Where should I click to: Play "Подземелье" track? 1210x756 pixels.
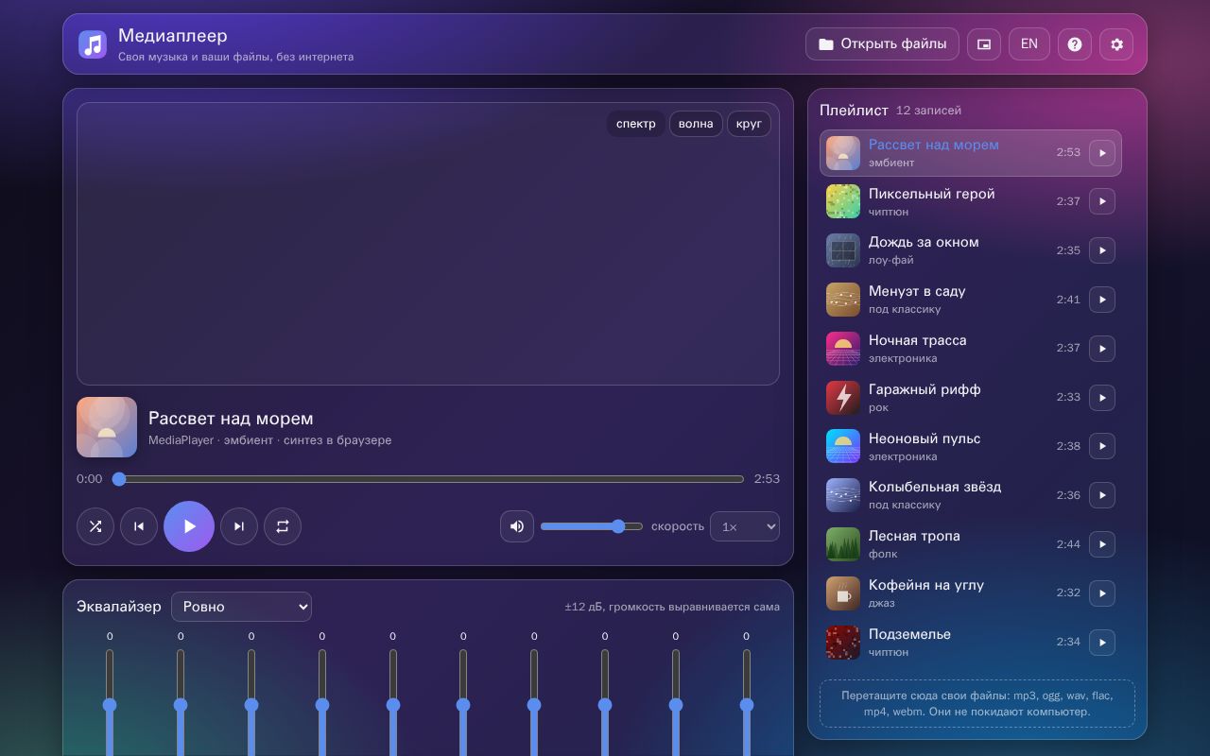click(x=1102, y=643)
